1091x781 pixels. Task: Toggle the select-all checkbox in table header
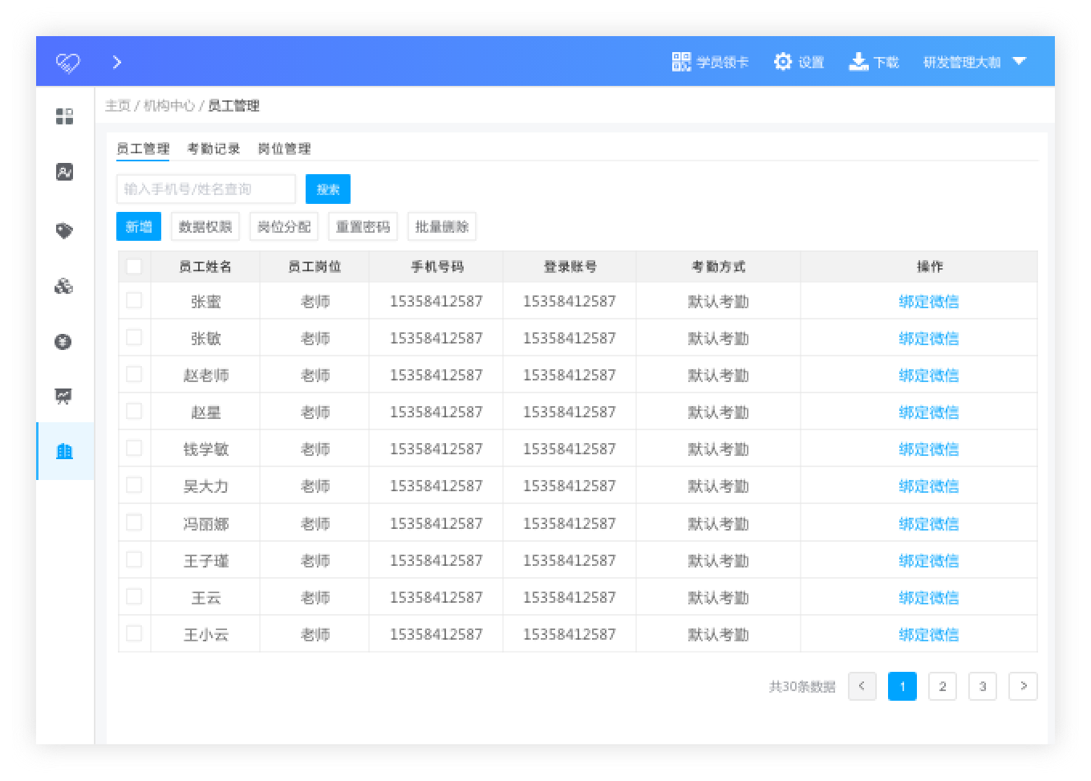(134, 266)
